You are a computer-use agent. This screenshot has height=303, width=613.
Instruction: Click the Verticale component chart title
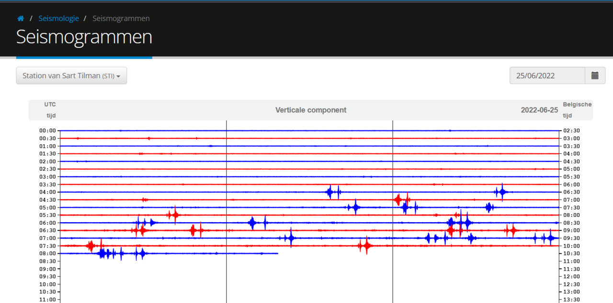(311, 110)
